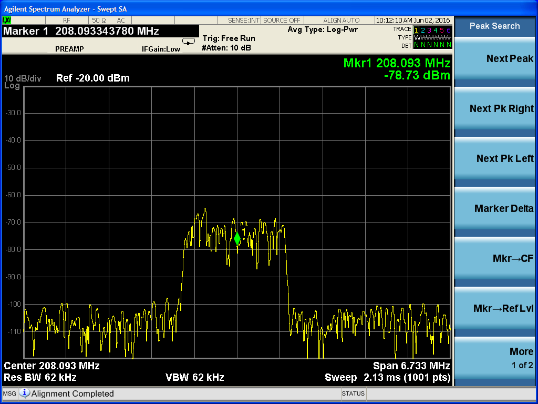This screenshot has height=404, width=538.
Task: Click the Ref -20.00 dBm label
Action: [x=93, y=78]
